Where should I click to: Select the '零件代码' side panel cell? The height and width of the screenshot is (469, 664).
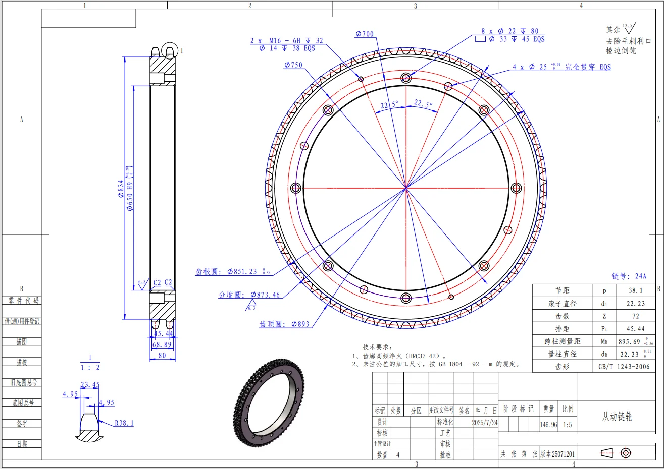22,301
